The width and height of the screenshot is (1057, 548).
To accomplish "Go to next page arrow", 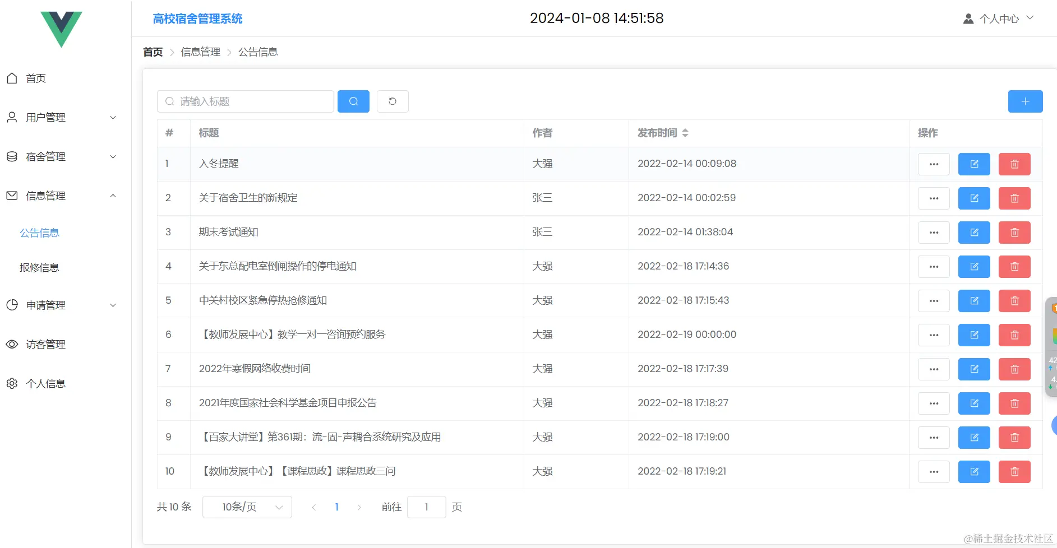I will coord(359,507).
